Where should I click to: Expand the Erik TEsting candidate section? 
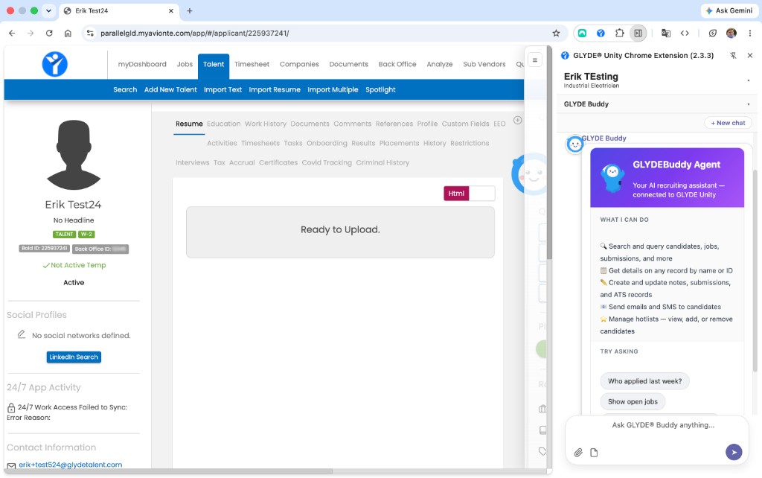click(x=748, y=80)
